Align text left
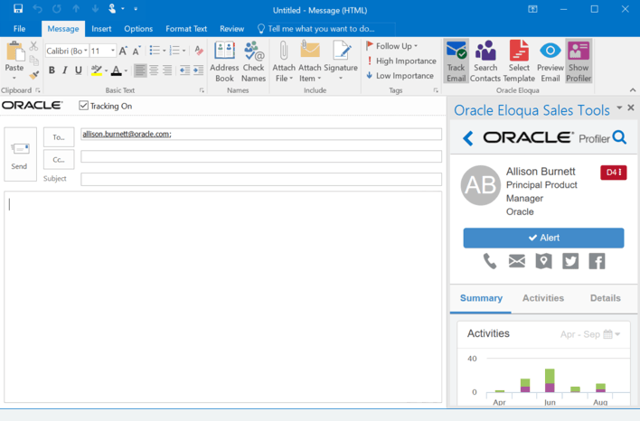The width and height of the screenshot is (640, 421). 140,70
